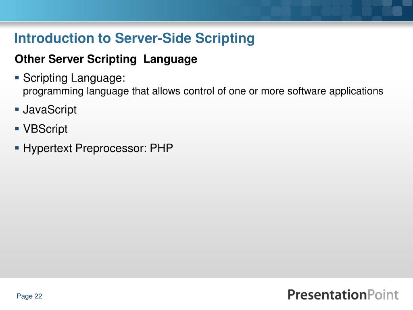
Task: Click the PresentationPoint logo in the footer
Action: coord(343,295)
